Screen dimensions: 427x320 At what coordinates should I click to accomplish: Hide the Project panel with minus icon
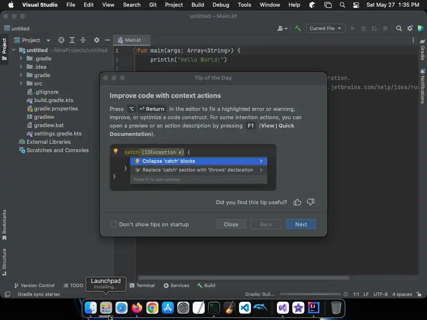[x=108, y=40]
